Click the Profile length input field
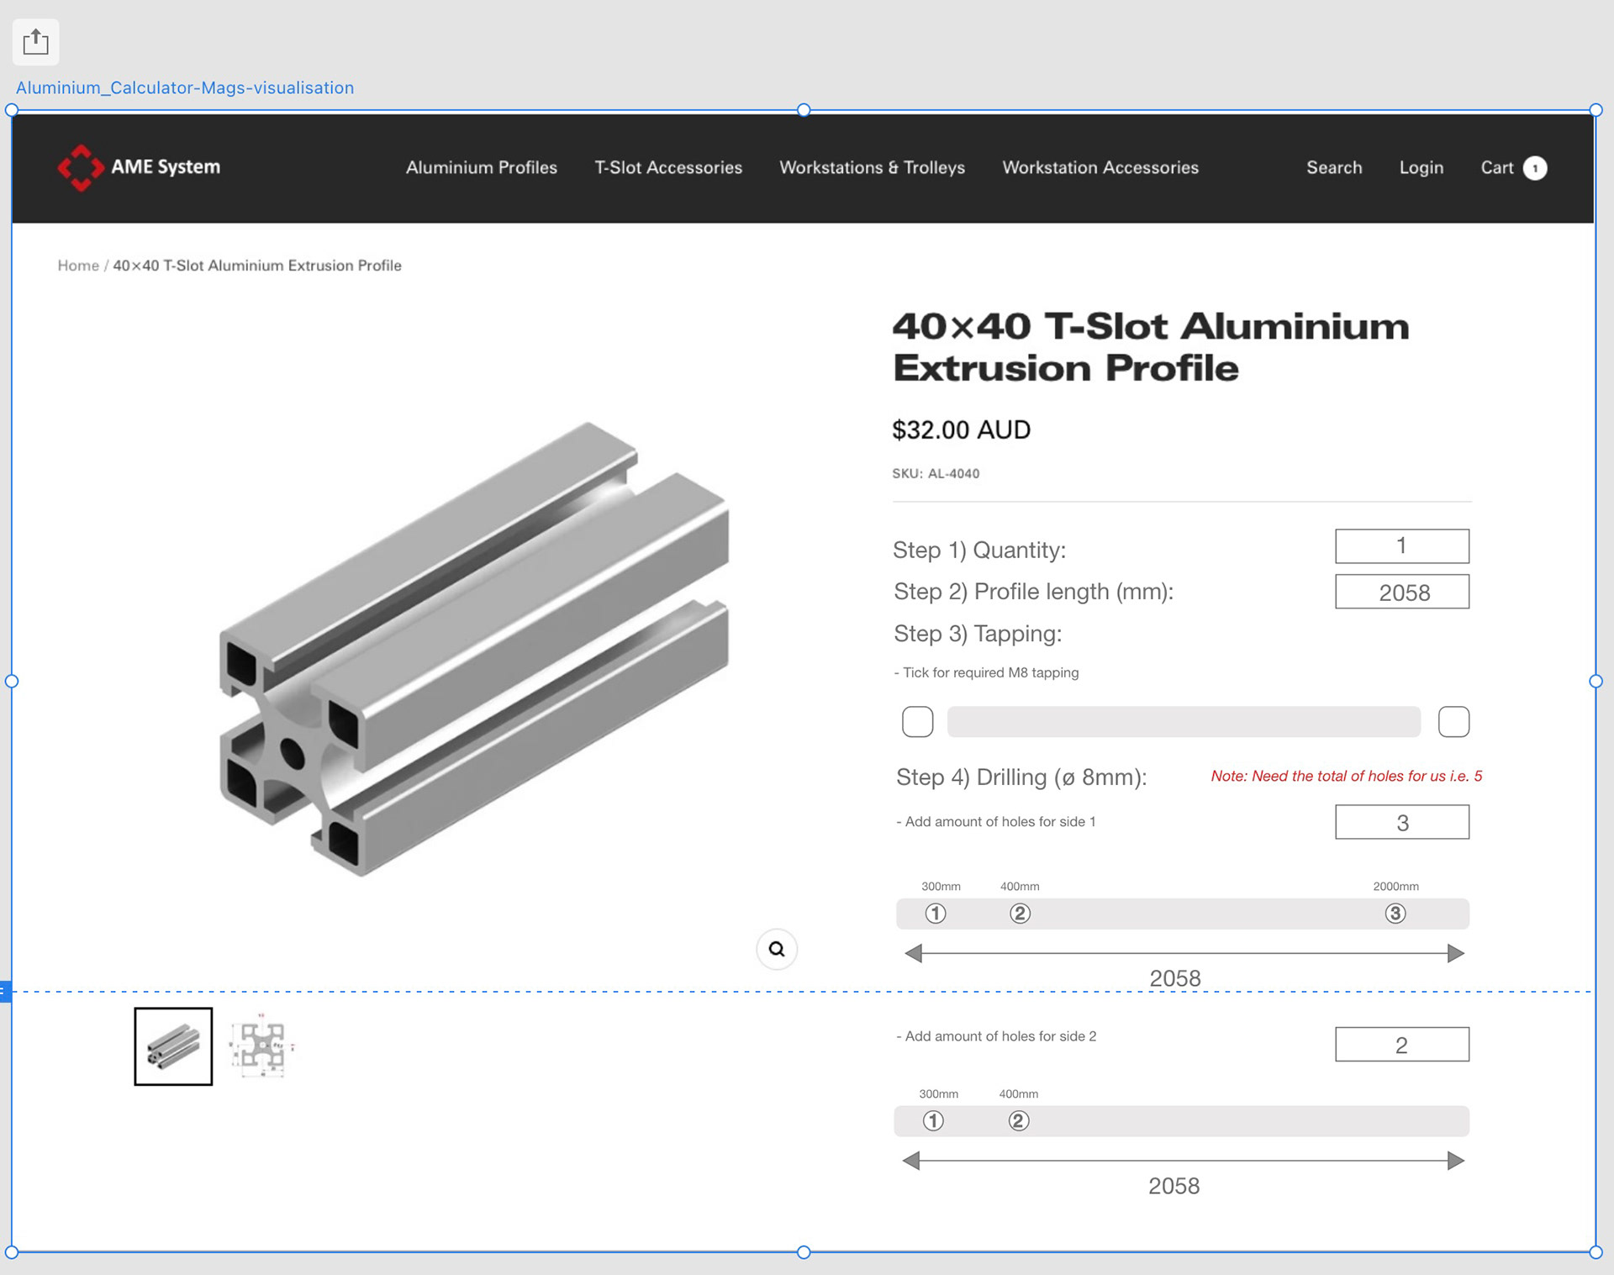Viewport: 1614px width, 1275px height. [x=1401, y=592]
